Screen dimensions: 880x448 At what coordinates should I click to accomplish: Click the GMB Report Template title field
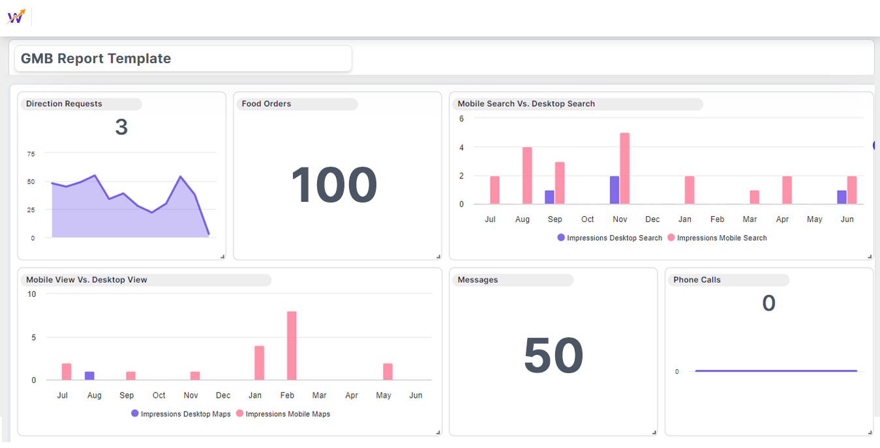[183, 59]
